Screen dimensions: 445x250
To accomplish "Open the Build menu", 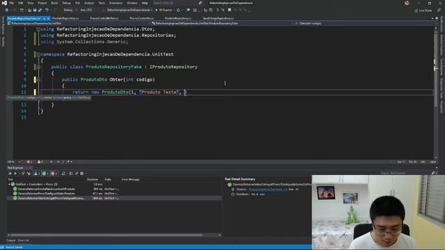I will (54, 3).
